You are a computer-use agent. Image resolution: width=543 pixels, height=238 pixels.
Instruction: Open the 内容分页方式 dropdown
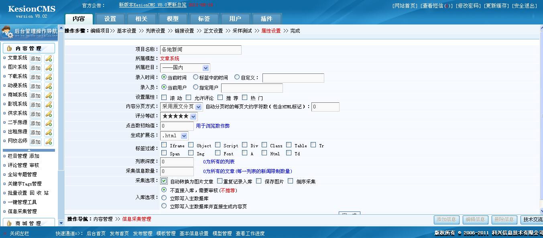click(x=181, y=107)
